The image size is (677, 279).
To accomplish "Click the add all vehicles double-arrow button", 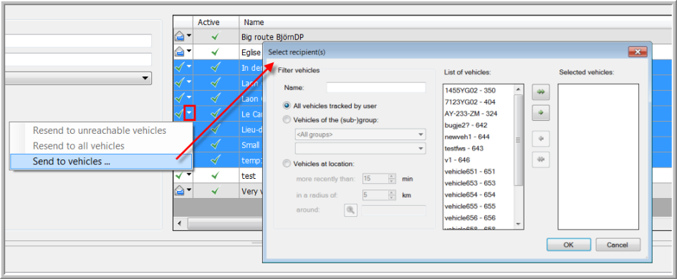I will pos(541,92).
